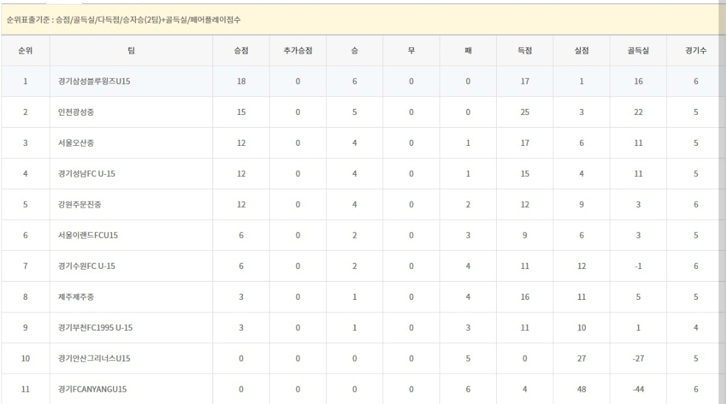This screenshot has width=726, height=404.
Task: Click 골득실 value -27 for 경기안산그리너스U15
Action: pyautogui.click(x=638, y=358)
